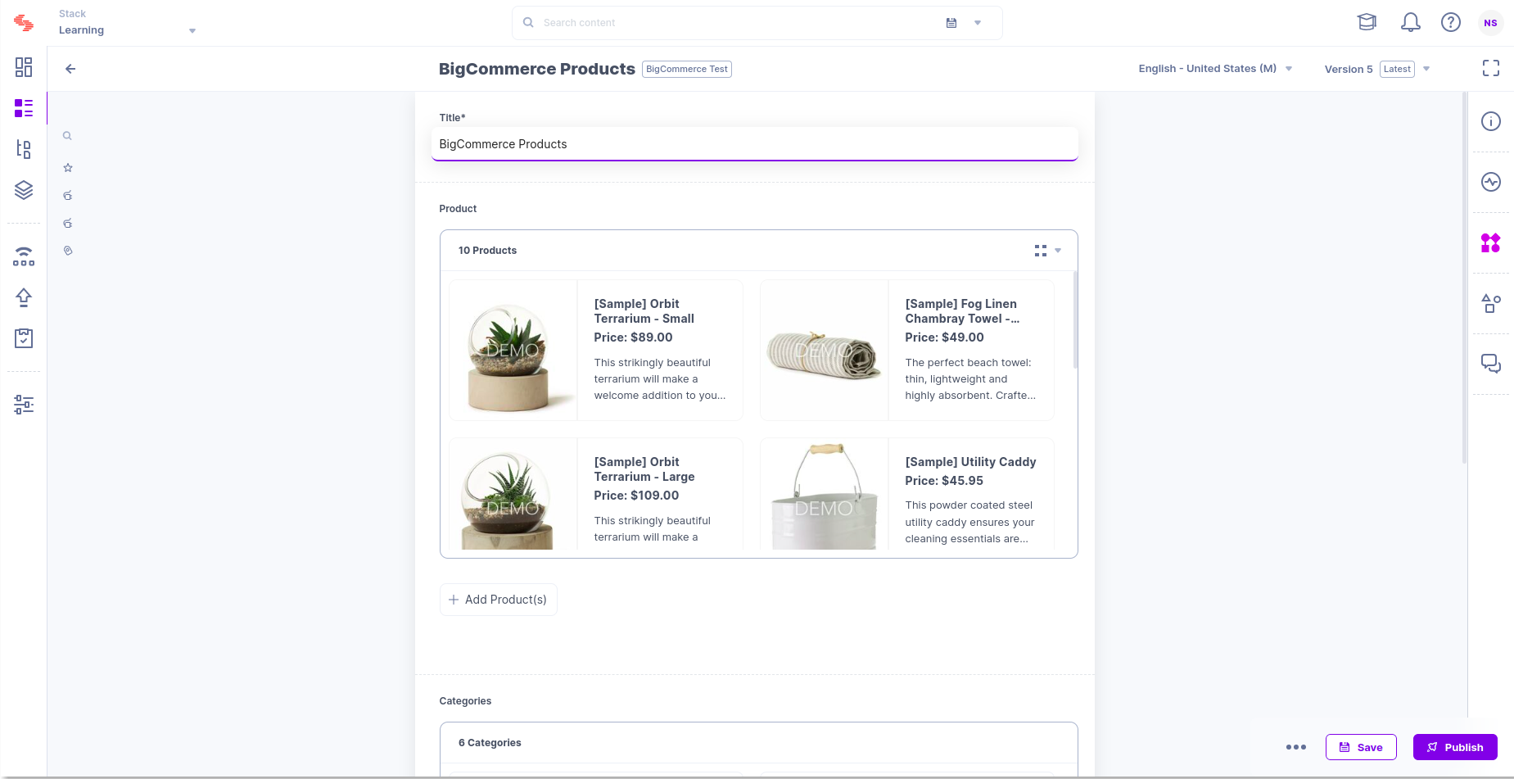
Task: Click the plug icon directly below the star
Action: click(x=68, y=196)
